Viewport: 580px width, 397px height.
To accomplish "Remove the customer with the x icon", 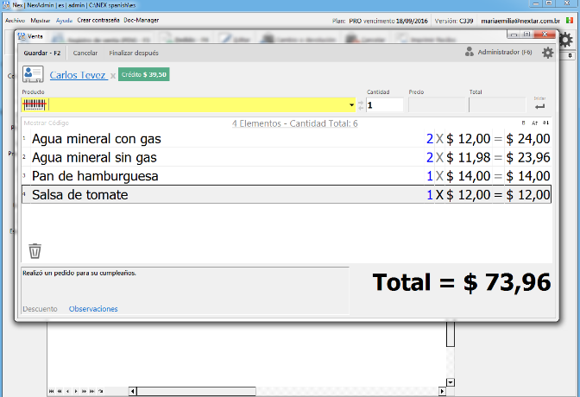I will click(113, 76).
